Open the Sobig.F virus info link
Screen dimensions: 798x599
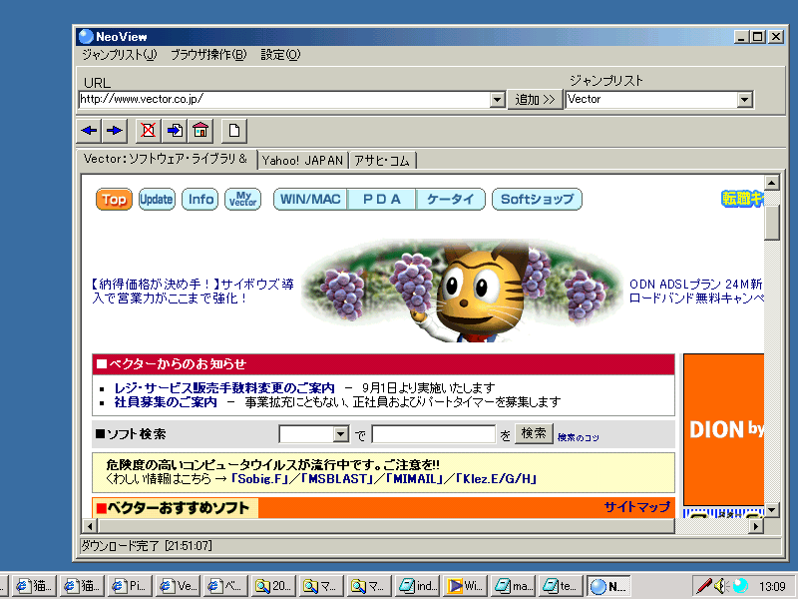pyautogui.click(x=259, y=479)
